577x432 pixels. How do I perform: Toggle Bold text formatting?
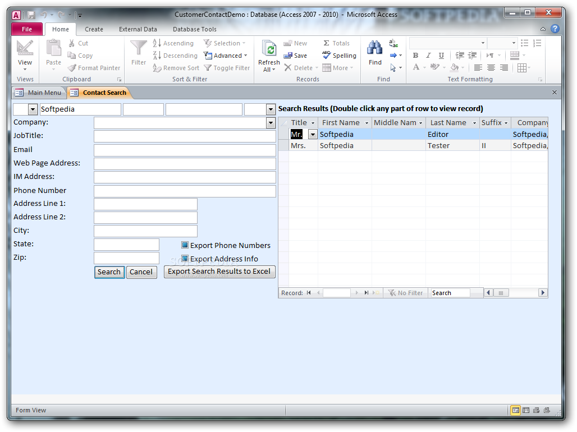(x=415, y=56)
